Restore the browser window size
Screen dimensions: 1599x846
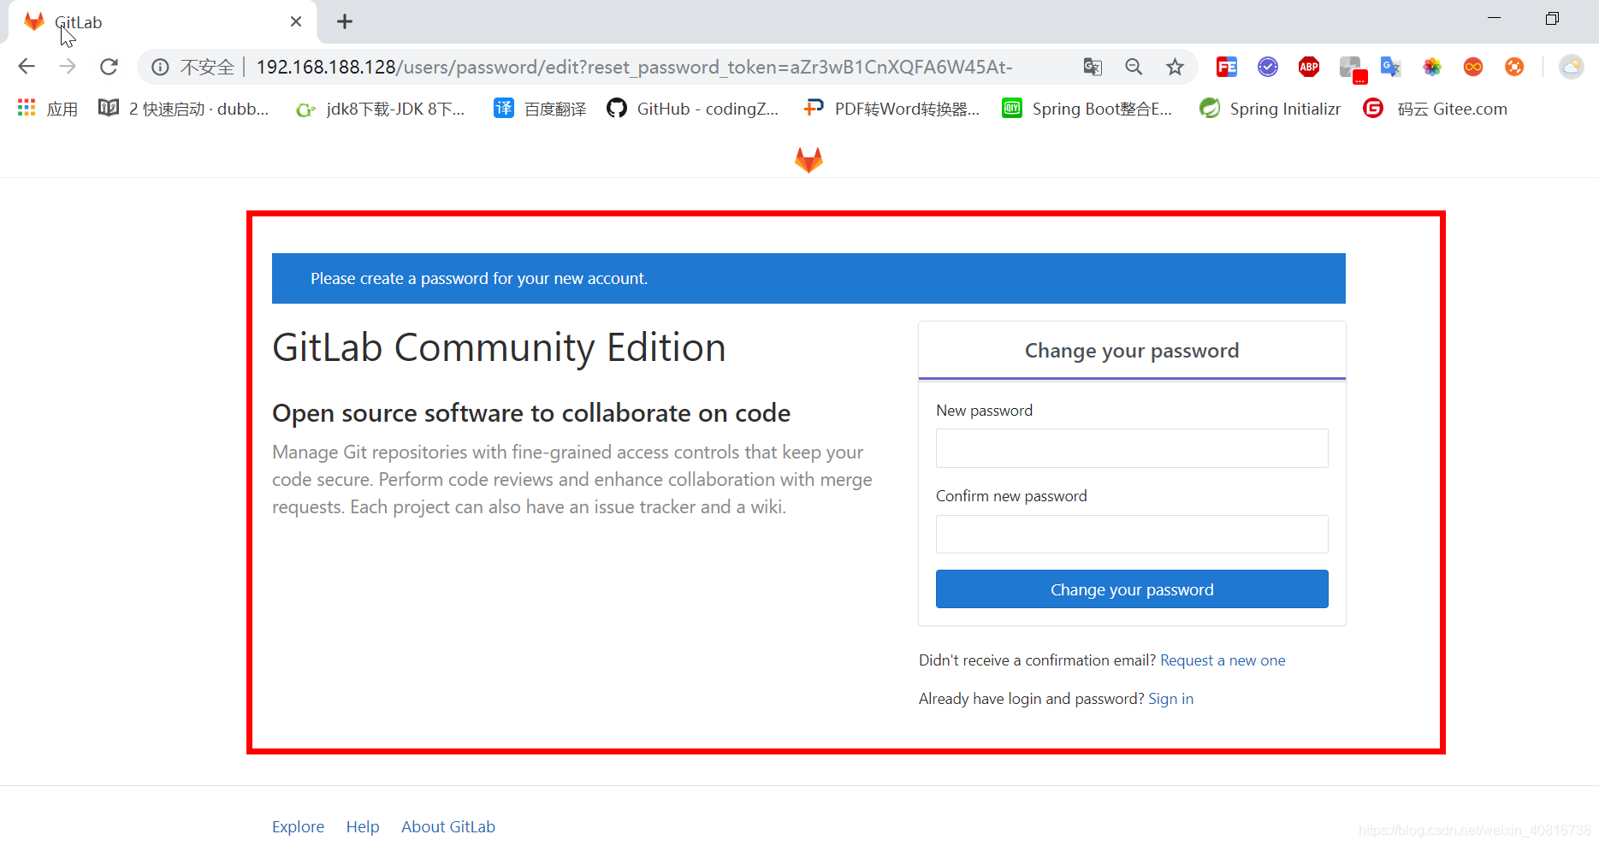coord(1552,19)
